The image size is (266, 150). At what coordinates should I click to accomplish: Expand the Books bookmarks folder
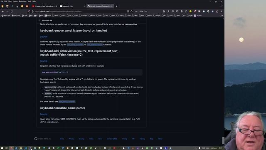click(x=92, y=15)
